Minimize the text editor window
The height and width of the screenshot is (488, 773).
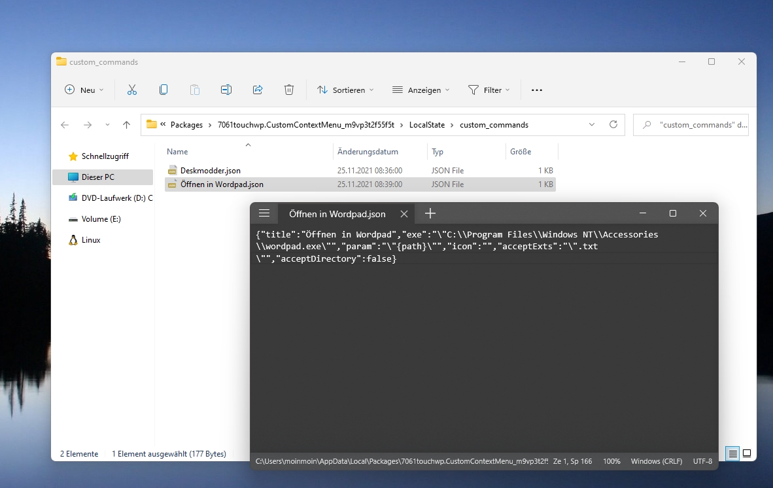pyautogui.click(x=643, y=213)
